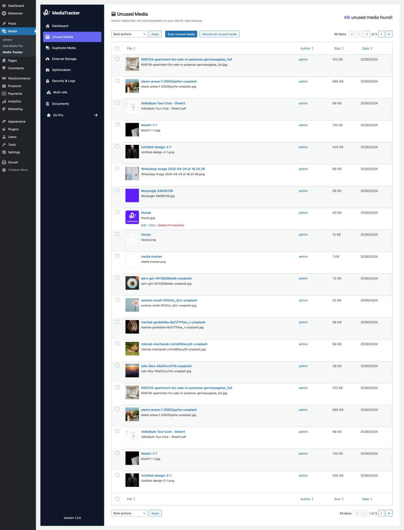Click the WordPress Dashboard gauge icon
404x530 pixels.
[4, 6]
